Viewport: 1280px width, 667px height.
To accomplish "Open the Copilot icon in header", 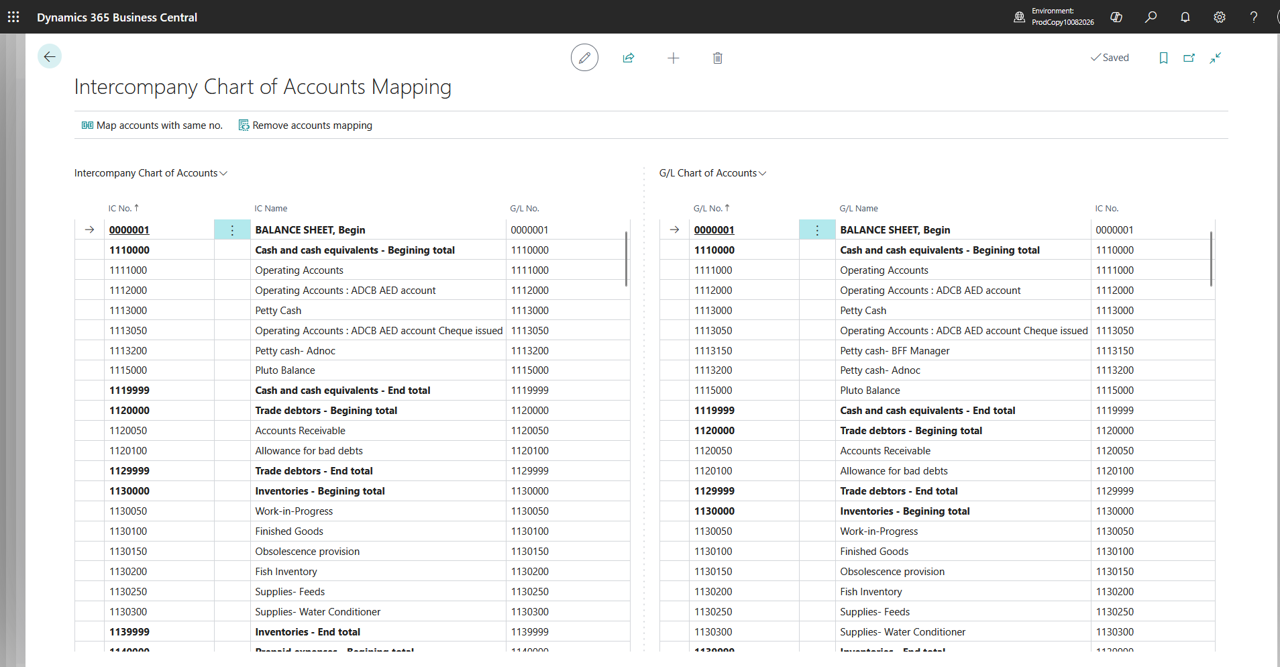I will pyautogui.click(x=1116, y=17).
